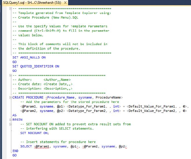Click the 'GO' after SET ANSI_NULLS ON

pyautogui.click(x=14, y=62)
